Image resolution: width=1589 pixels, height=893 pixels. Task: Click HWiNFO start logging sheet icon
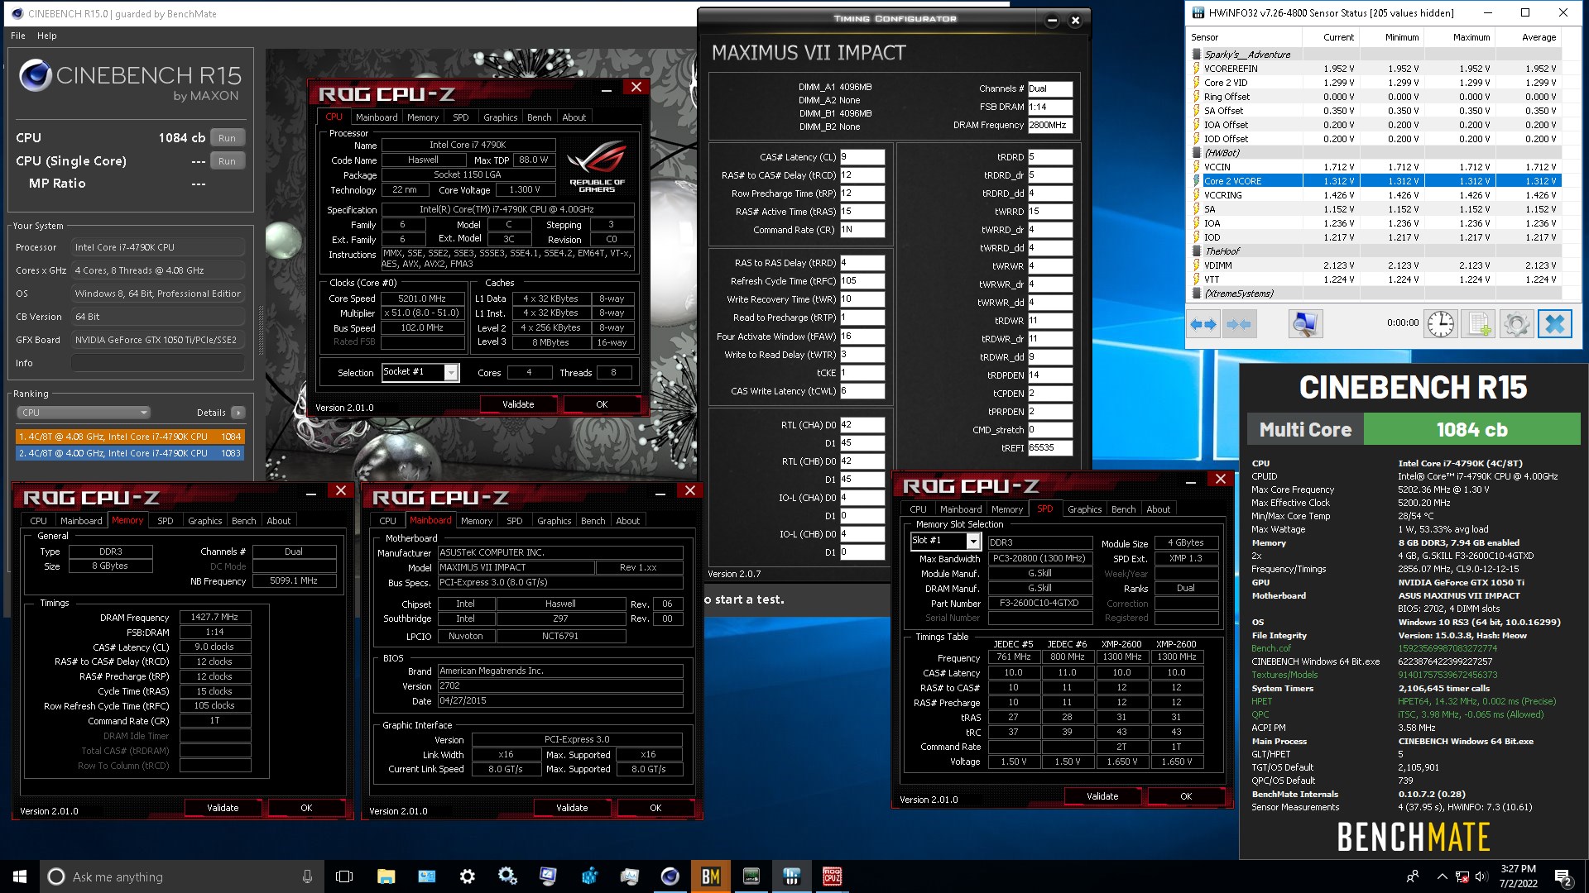pos(1478,324)
